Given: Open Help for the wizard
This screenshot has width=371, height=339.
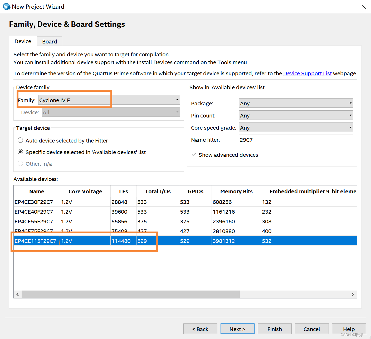Looking at the screenshot, I should tap(349, 329).
